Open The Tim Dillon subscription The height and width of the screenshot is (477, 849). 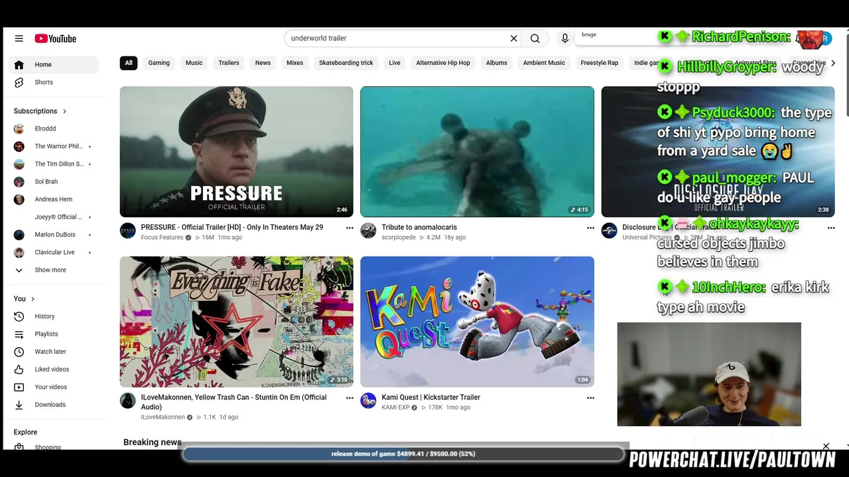[53, 164]
